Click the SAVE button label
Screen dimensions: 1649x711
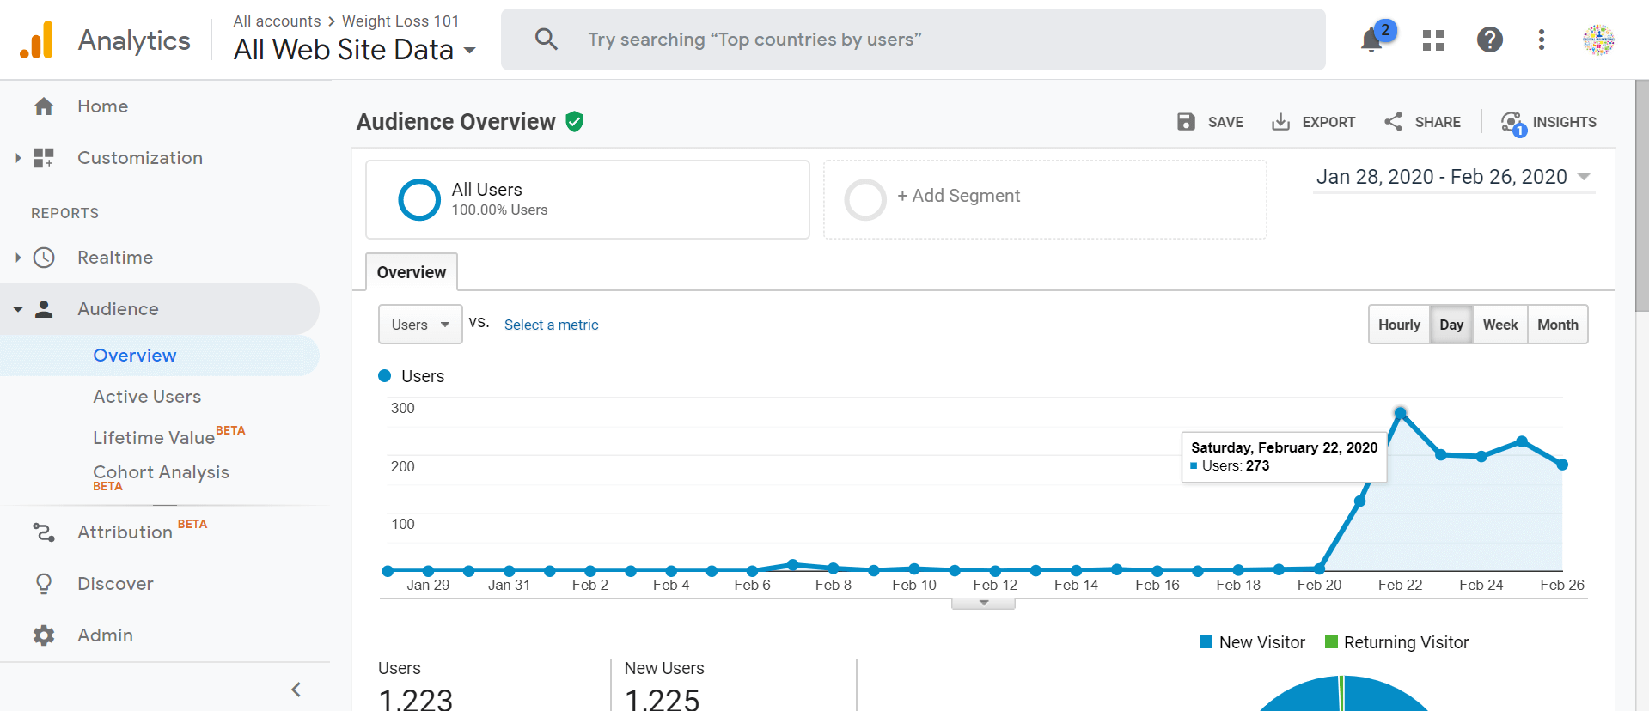tap(1225, 122)
